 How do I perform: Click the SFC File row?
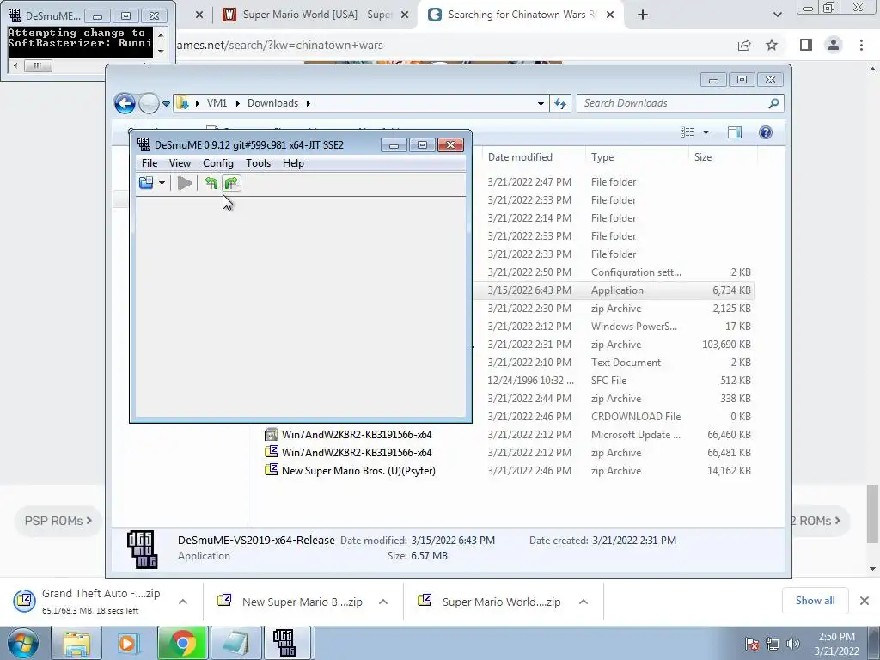click(614, 381)
